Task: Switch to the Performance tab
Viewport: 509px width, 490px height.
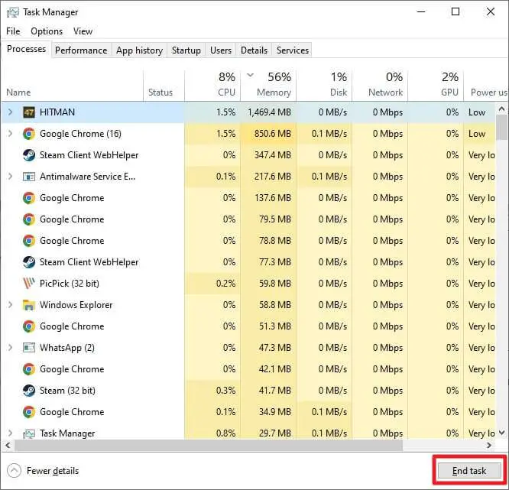Action: [x=81, y=50]
